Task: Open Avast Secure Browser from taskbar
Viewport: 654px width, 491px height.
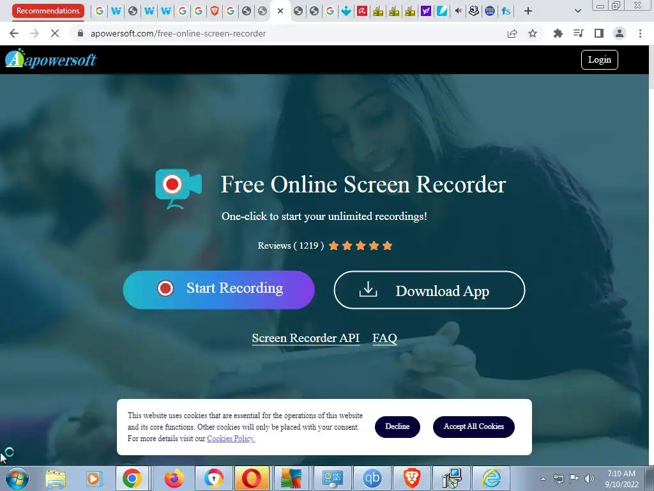Action: [x=213, y=478]
